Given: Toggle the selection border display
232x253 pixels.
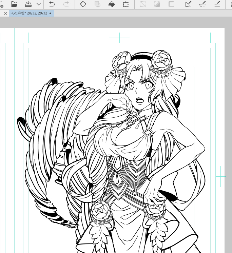Looking at the screenshot, I should point(171,4).
